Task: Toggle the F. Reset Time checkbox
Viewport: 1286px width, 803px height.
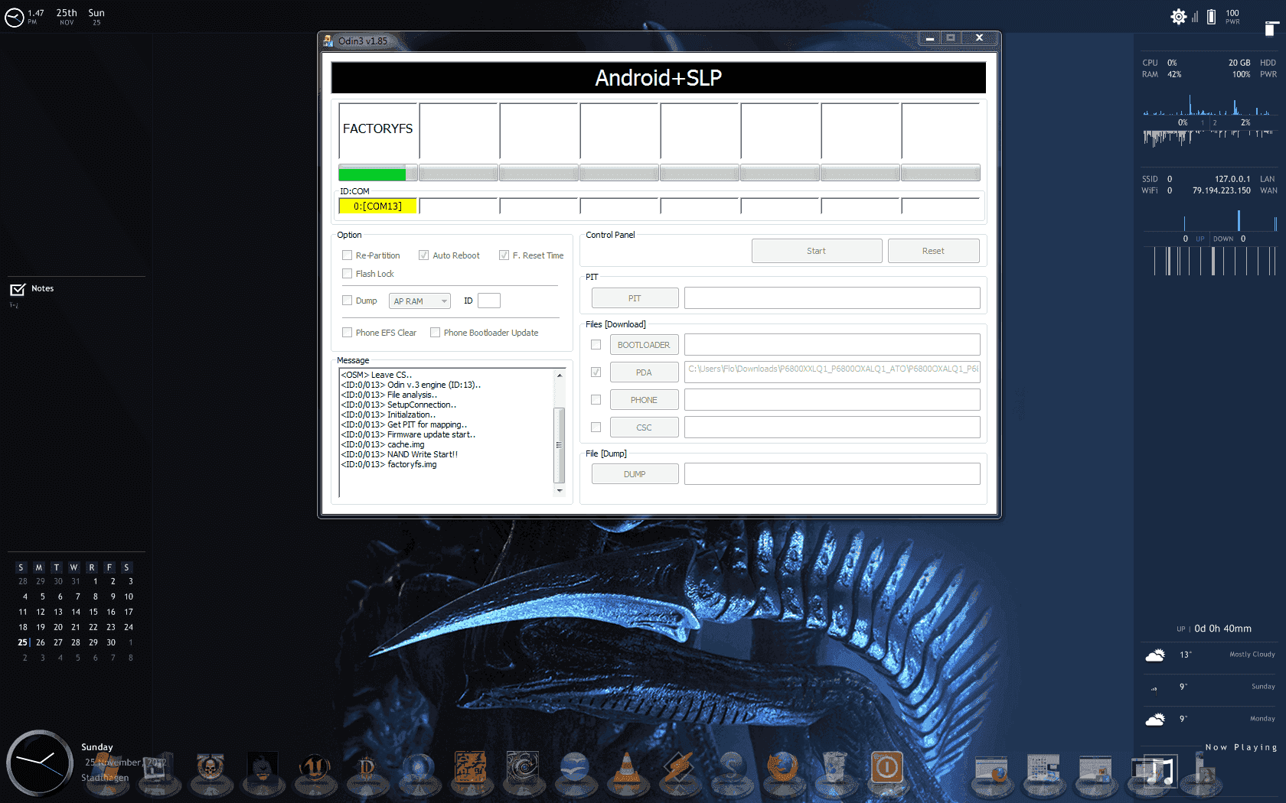Action: point(504,255)
